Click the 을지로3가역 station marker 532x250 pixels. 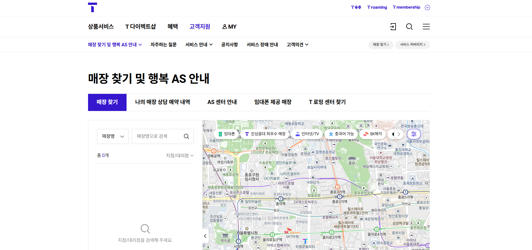point(332,232)
